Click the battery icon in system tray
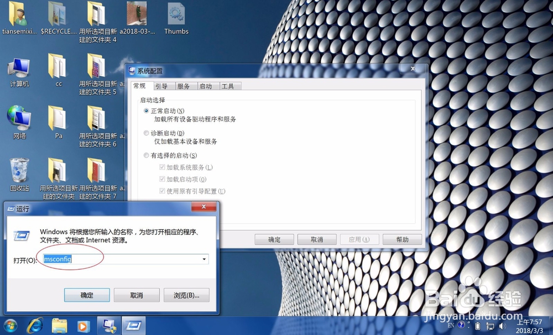553x335 pixels. click(x=478, y=326)
